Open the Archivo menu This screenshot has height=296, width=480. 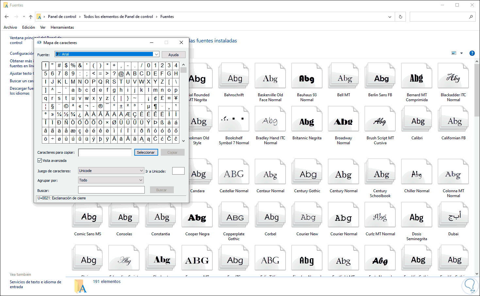10,27
